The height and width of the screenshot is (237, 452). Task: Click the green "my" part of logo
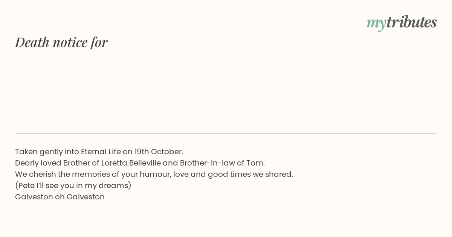[x=376, y=24]
